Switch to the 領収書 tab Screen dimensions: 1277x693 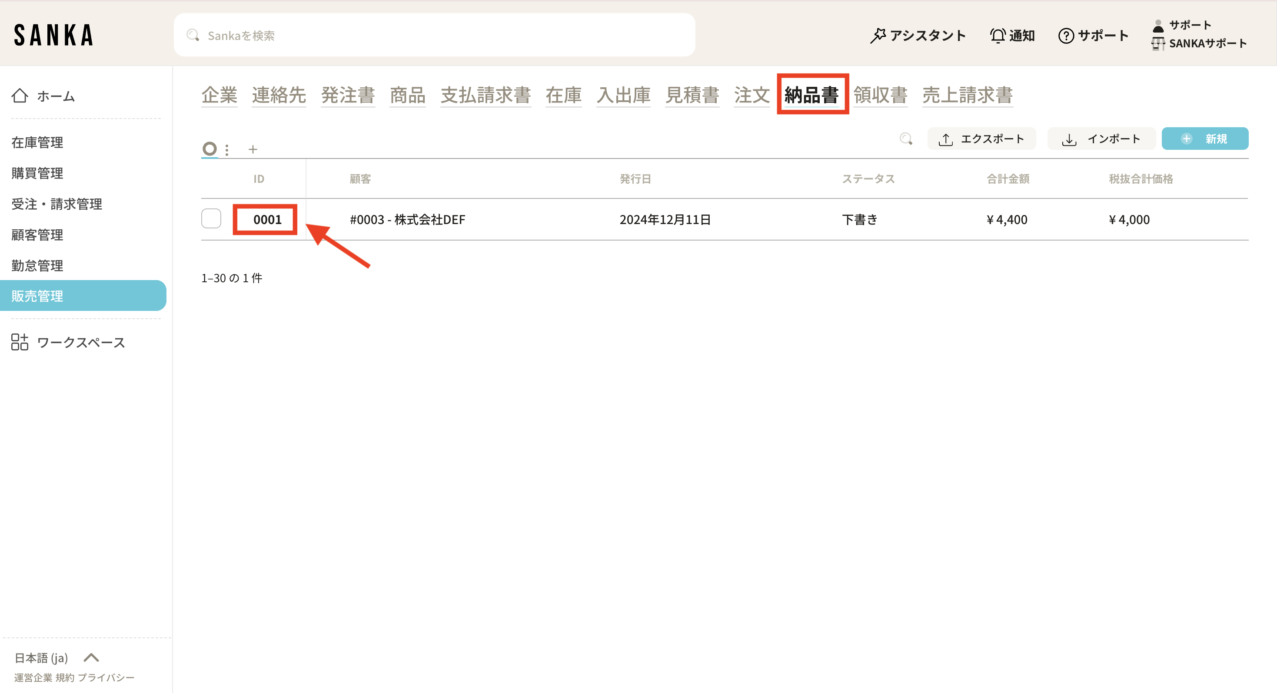880,95
